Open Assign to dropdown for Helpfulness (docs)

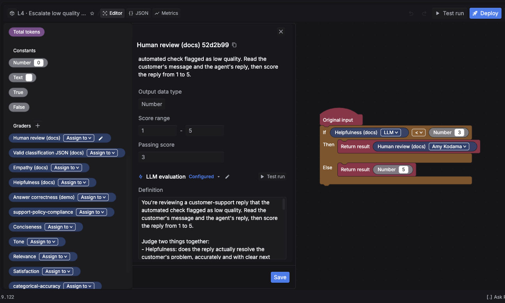pos(73,183)
